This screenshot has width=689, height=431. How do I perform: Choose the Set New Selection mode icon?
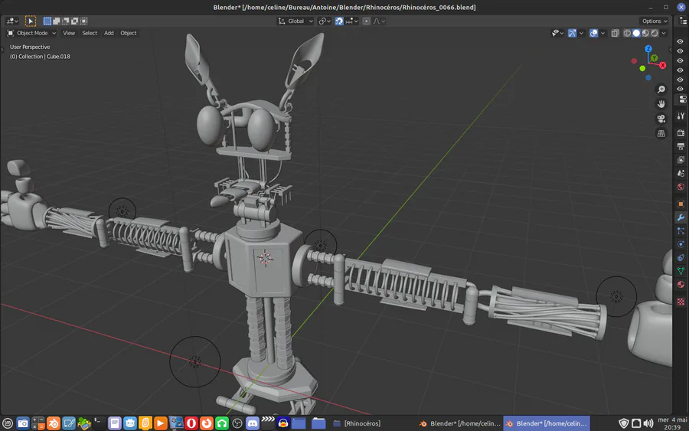[47, 21]
